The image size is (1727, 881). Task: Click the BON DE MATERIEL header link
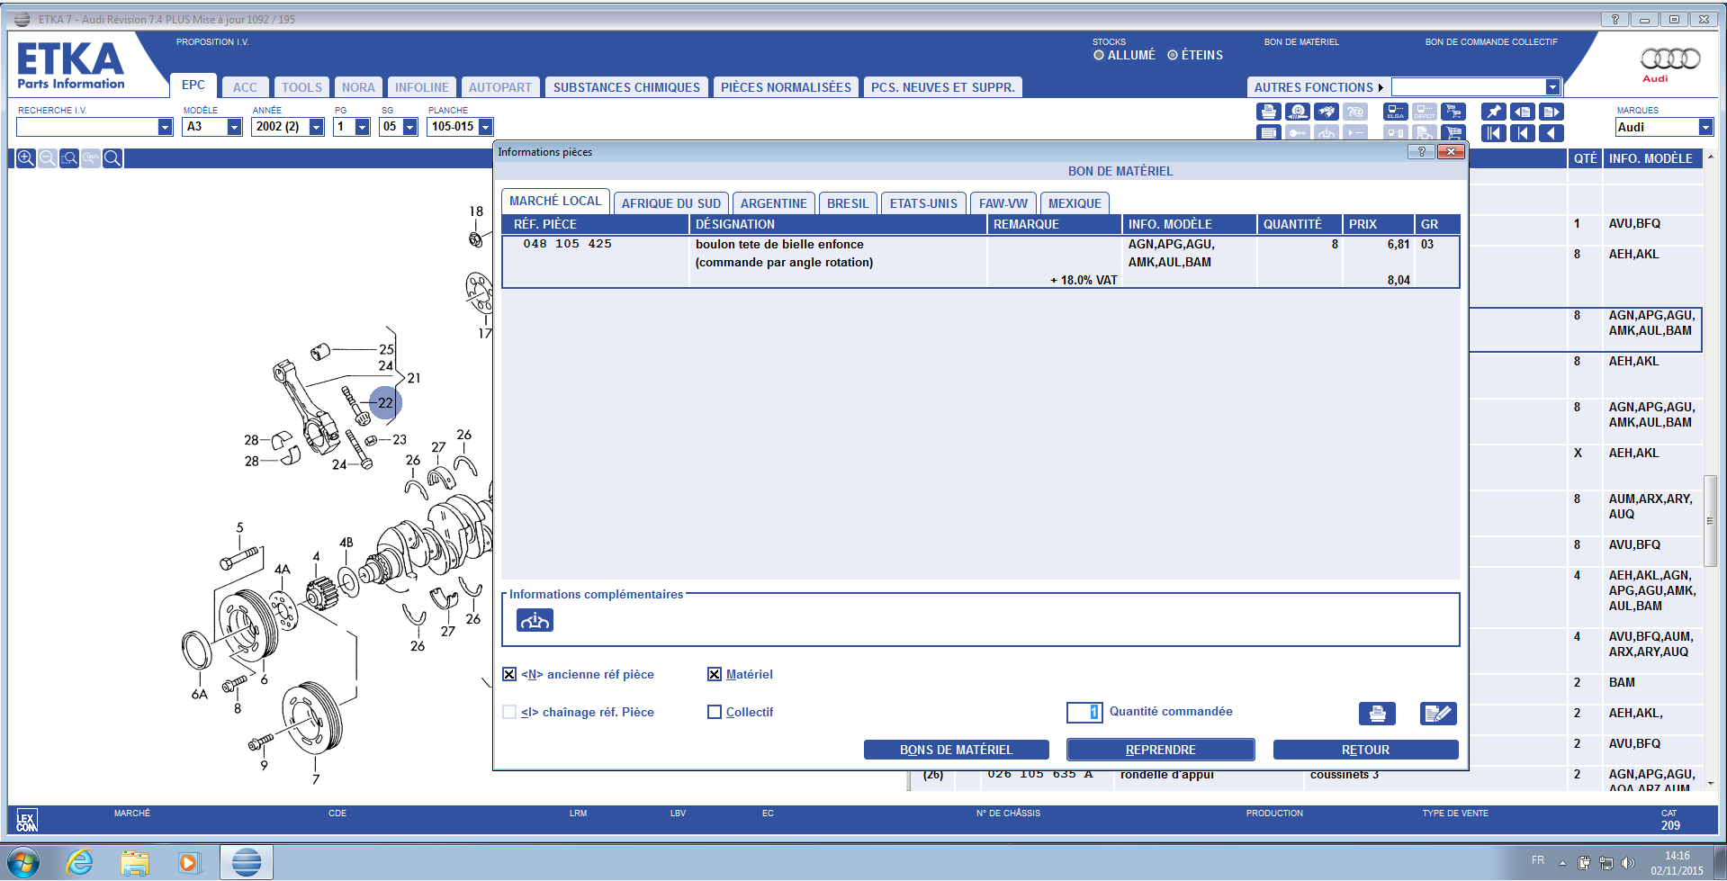click(1301, 42)
